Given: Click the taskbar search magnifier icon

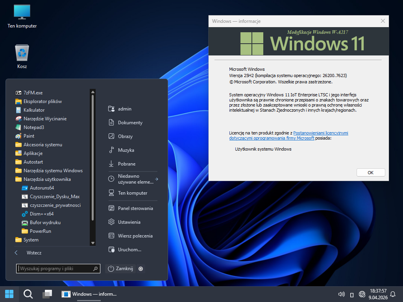Looking at the screenshot, I should coord(28,294).
